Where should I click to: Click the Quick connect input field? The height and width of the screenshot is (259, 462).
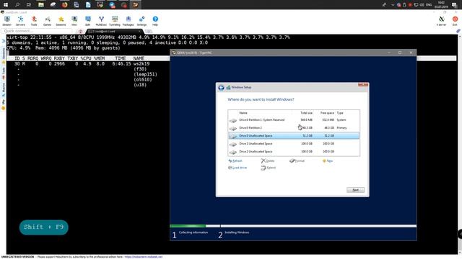(x=37, y=31)
